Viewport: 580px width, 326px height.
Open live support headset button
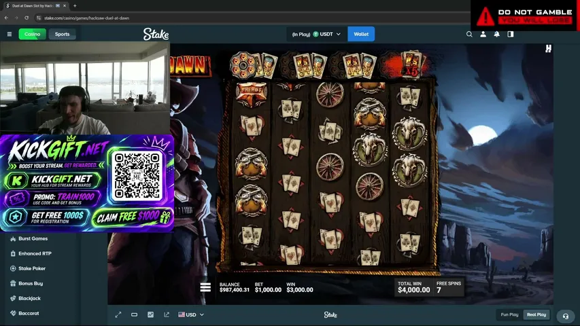[566, 316]
